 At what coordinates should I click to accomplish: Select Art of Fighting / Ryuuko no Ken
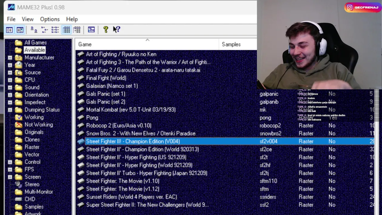pyautogui.click(x=121, y=54)
